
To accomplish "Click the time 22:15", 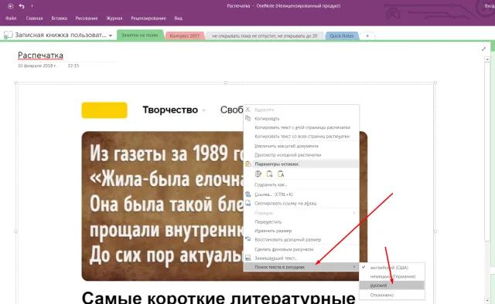I will (73, 66).
